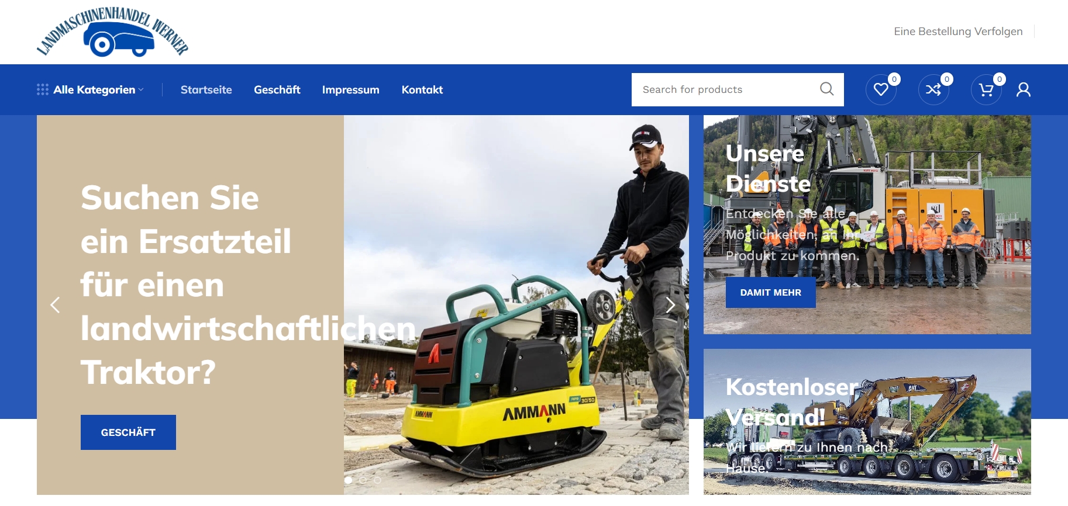Image resolution: width=1068 pixels, height=506 pixels.
Task: Click the Ammann compactor slide image
Action: tap(516, 305)
